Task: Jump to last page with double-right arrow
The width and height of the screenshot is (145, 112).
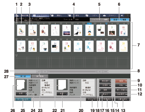Action: pyautogui.click(x=106, y=72)
